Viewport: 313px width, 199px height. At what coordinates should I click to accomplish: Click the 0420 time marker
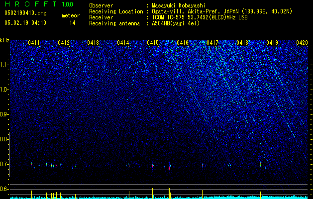302,43
